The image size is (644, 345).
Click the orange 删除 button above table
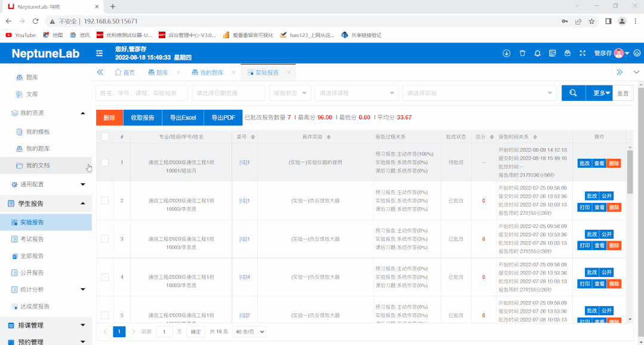pyautogui.click(x=109, y=118)
